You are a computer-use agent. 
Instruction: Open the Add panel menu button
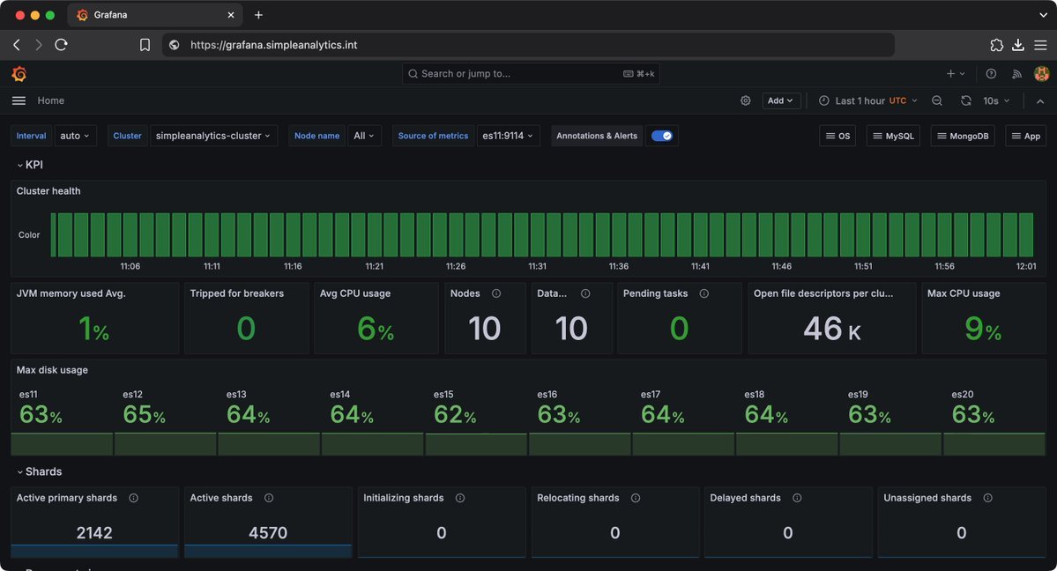coord(781,100)
